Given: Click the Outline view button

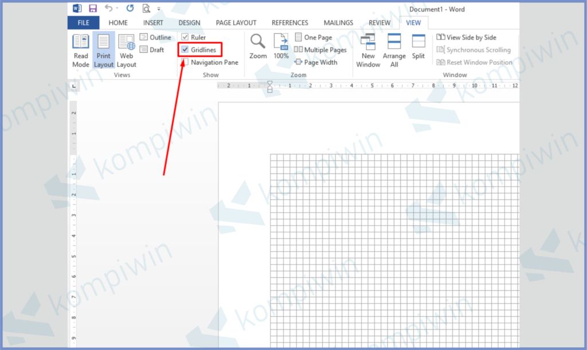Looking at the screenshot, I should point(155,37).
